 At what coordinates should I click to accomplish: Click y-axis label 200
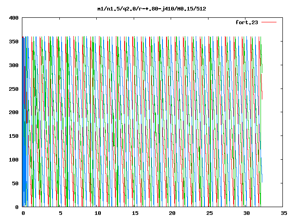(14, 112)
